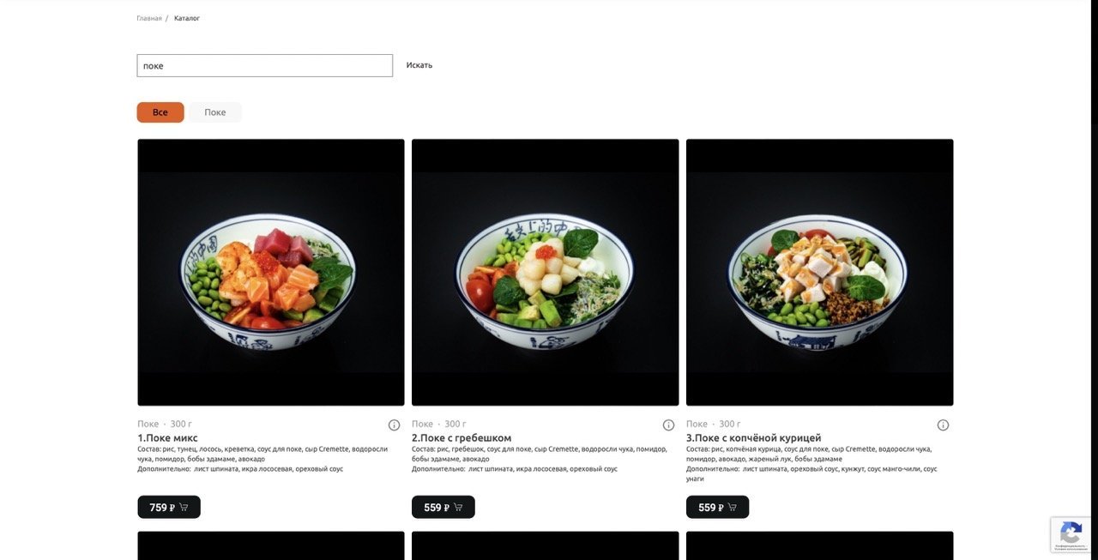Show info for Поке с копчёной курицей

click(943, 425)
